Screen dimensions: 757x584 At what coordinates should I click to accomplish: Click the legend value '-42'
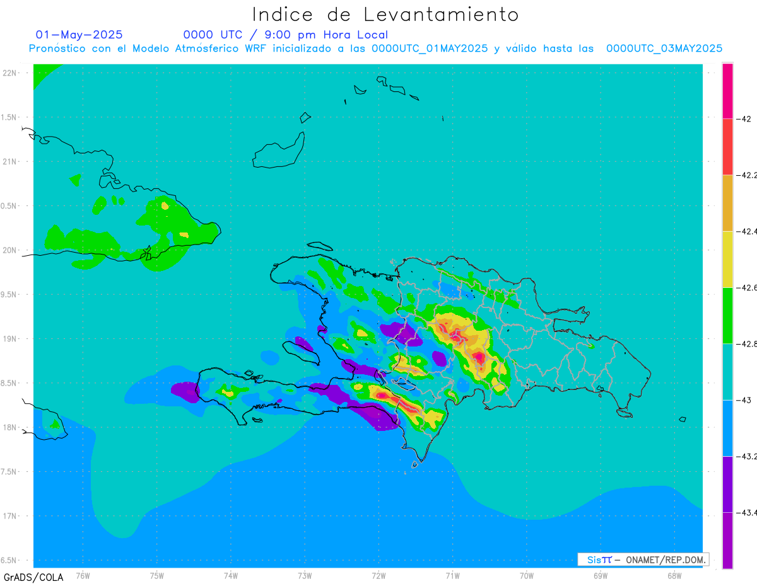coord(743,118)
